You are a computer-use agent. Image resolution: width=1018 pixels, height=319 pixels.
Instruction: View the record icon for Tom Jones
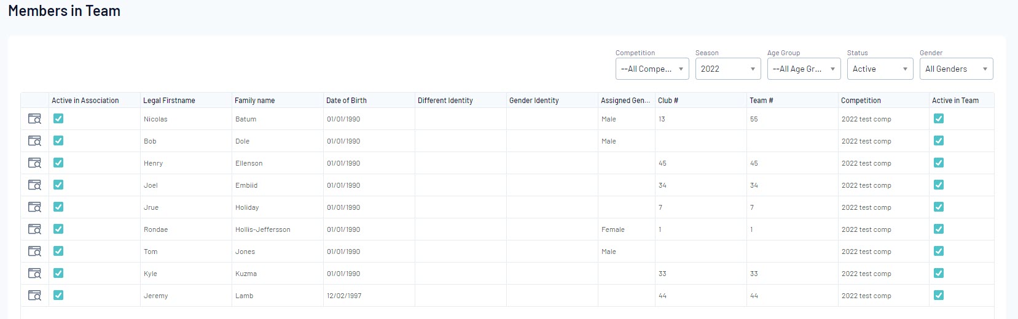[x=34, y=252]
